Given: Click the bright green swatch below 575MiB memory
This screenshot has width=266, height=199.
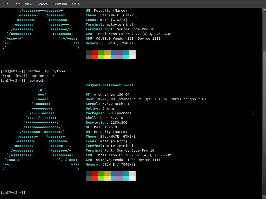Looking at the screenshot, I should [101, 178].
